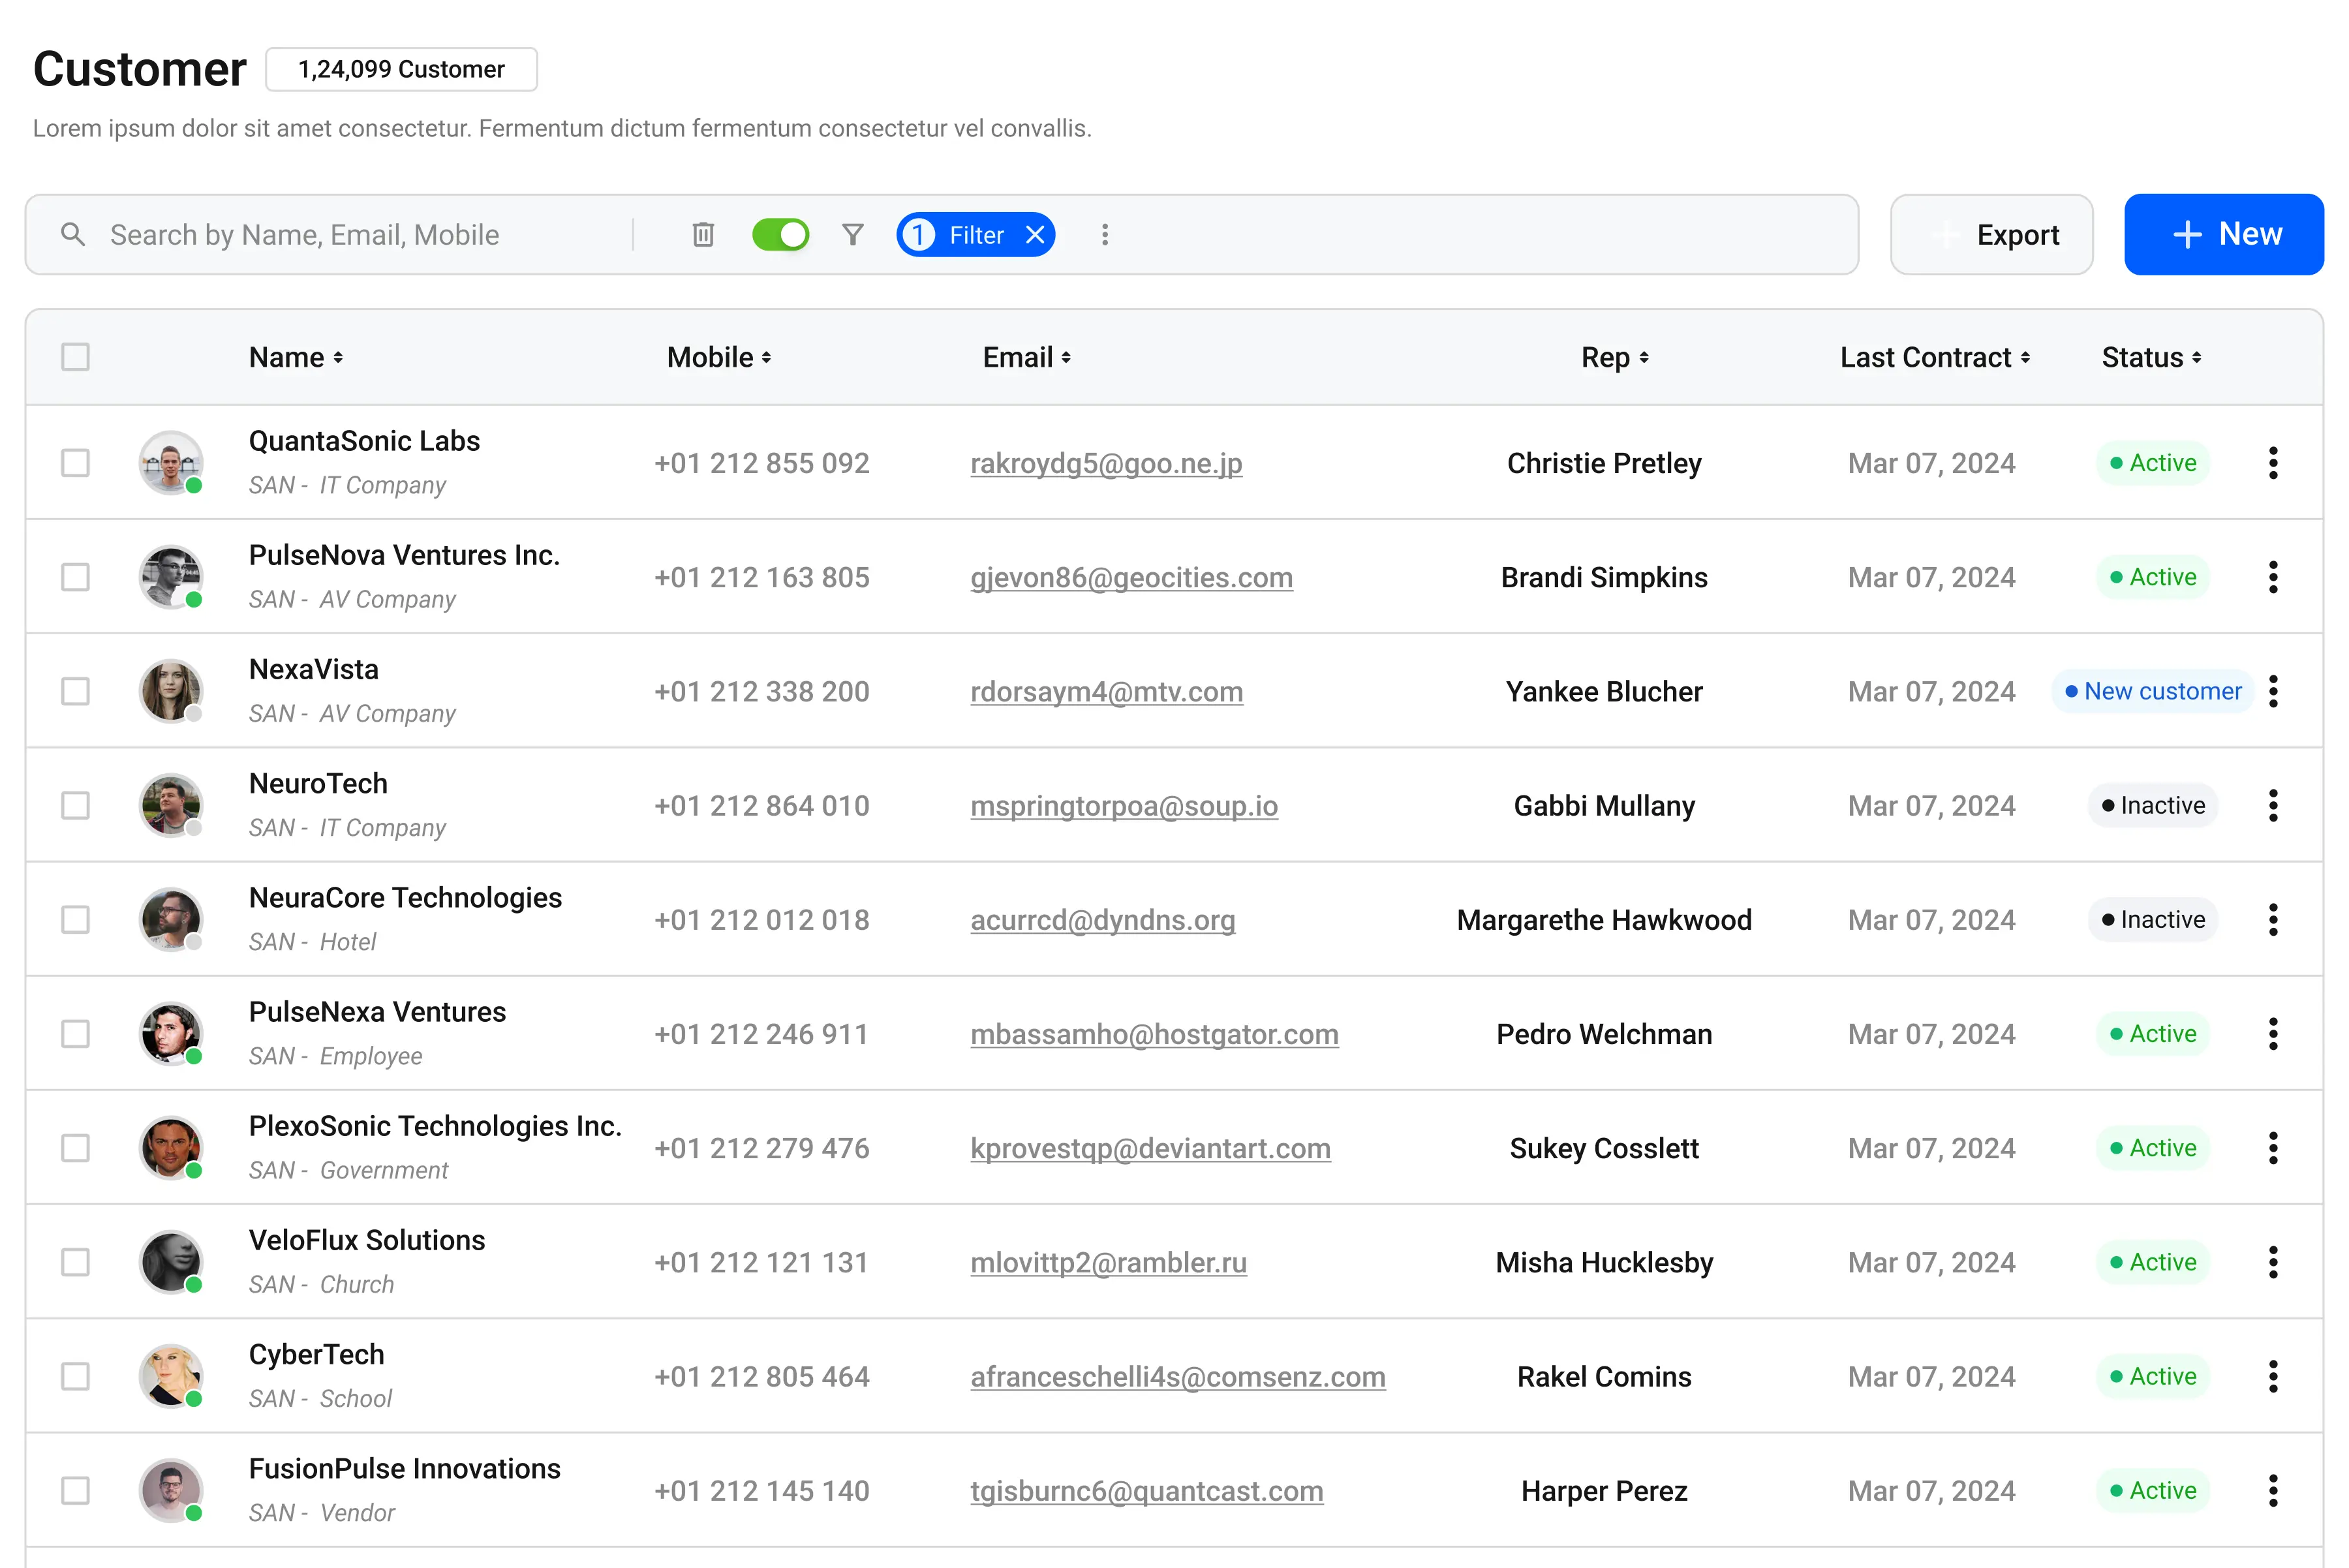Click the Export button
The width and height of the screenshot is (2349, 1568).
[x=1991, y=234]
